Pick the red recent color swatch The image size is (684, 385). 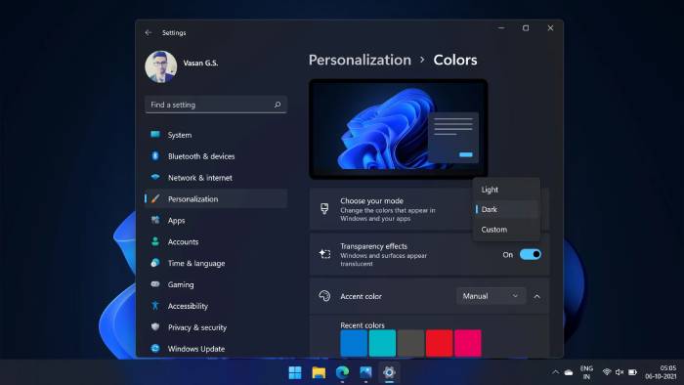[440, 343]
